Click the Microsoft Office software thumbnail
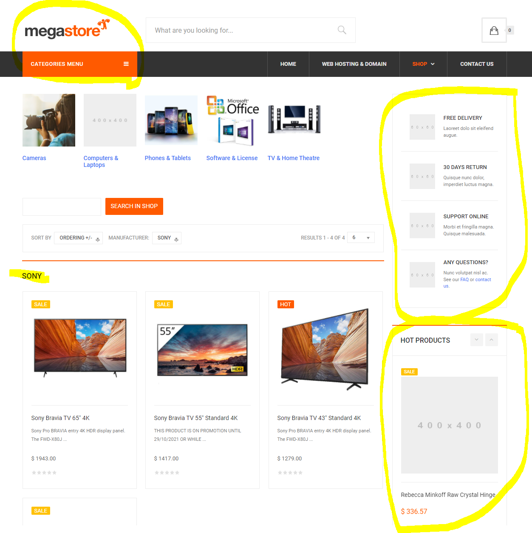 pyautogui.click(x=233, y=120)
